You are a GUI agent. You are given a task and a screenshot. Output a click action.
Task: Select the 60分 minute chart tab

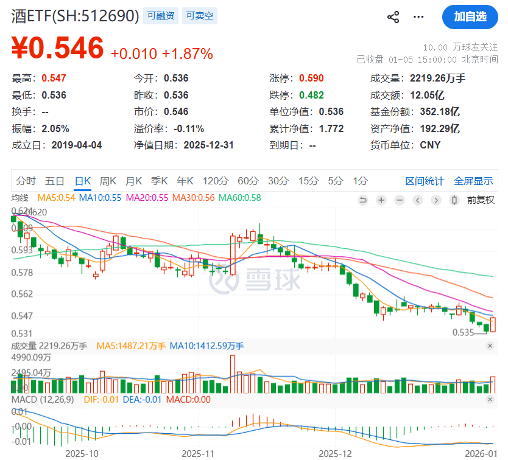point(248,181)
